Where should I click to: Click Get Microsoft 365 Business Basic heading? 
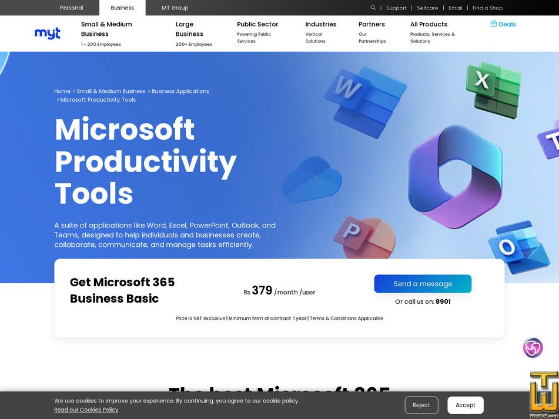coord(122,290)
